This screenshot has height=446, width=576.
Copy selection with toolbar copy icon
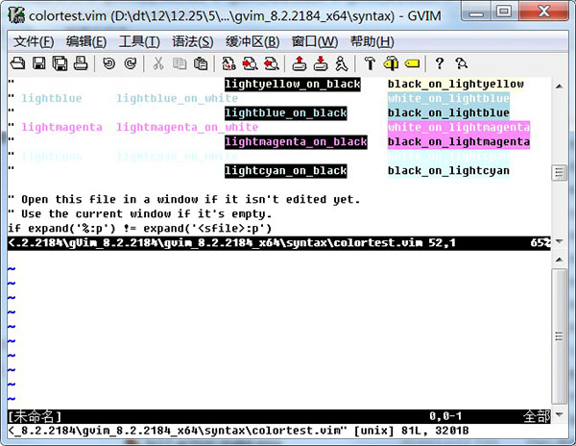(x=180, y=63)
